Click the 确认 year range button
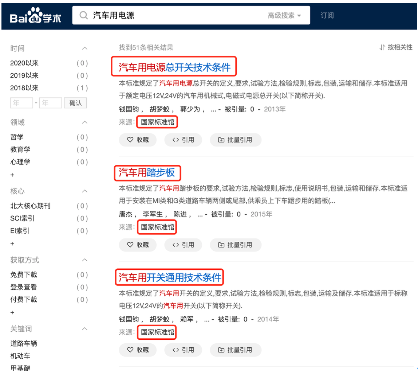Screen dimensions: 418x382 click(x=75, y=103)
